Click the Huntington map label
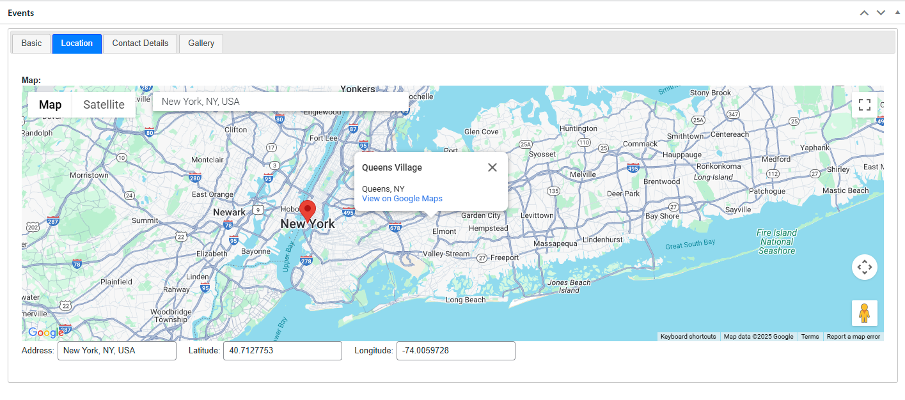The width and height of the screenshot is (905, 400). click(x=578, y=128)
